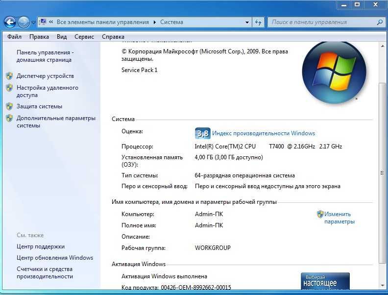Click the shield icon next to 'Изменить параметры'
Viewport: 388px width, 295px height.
(x=320, y=214)
